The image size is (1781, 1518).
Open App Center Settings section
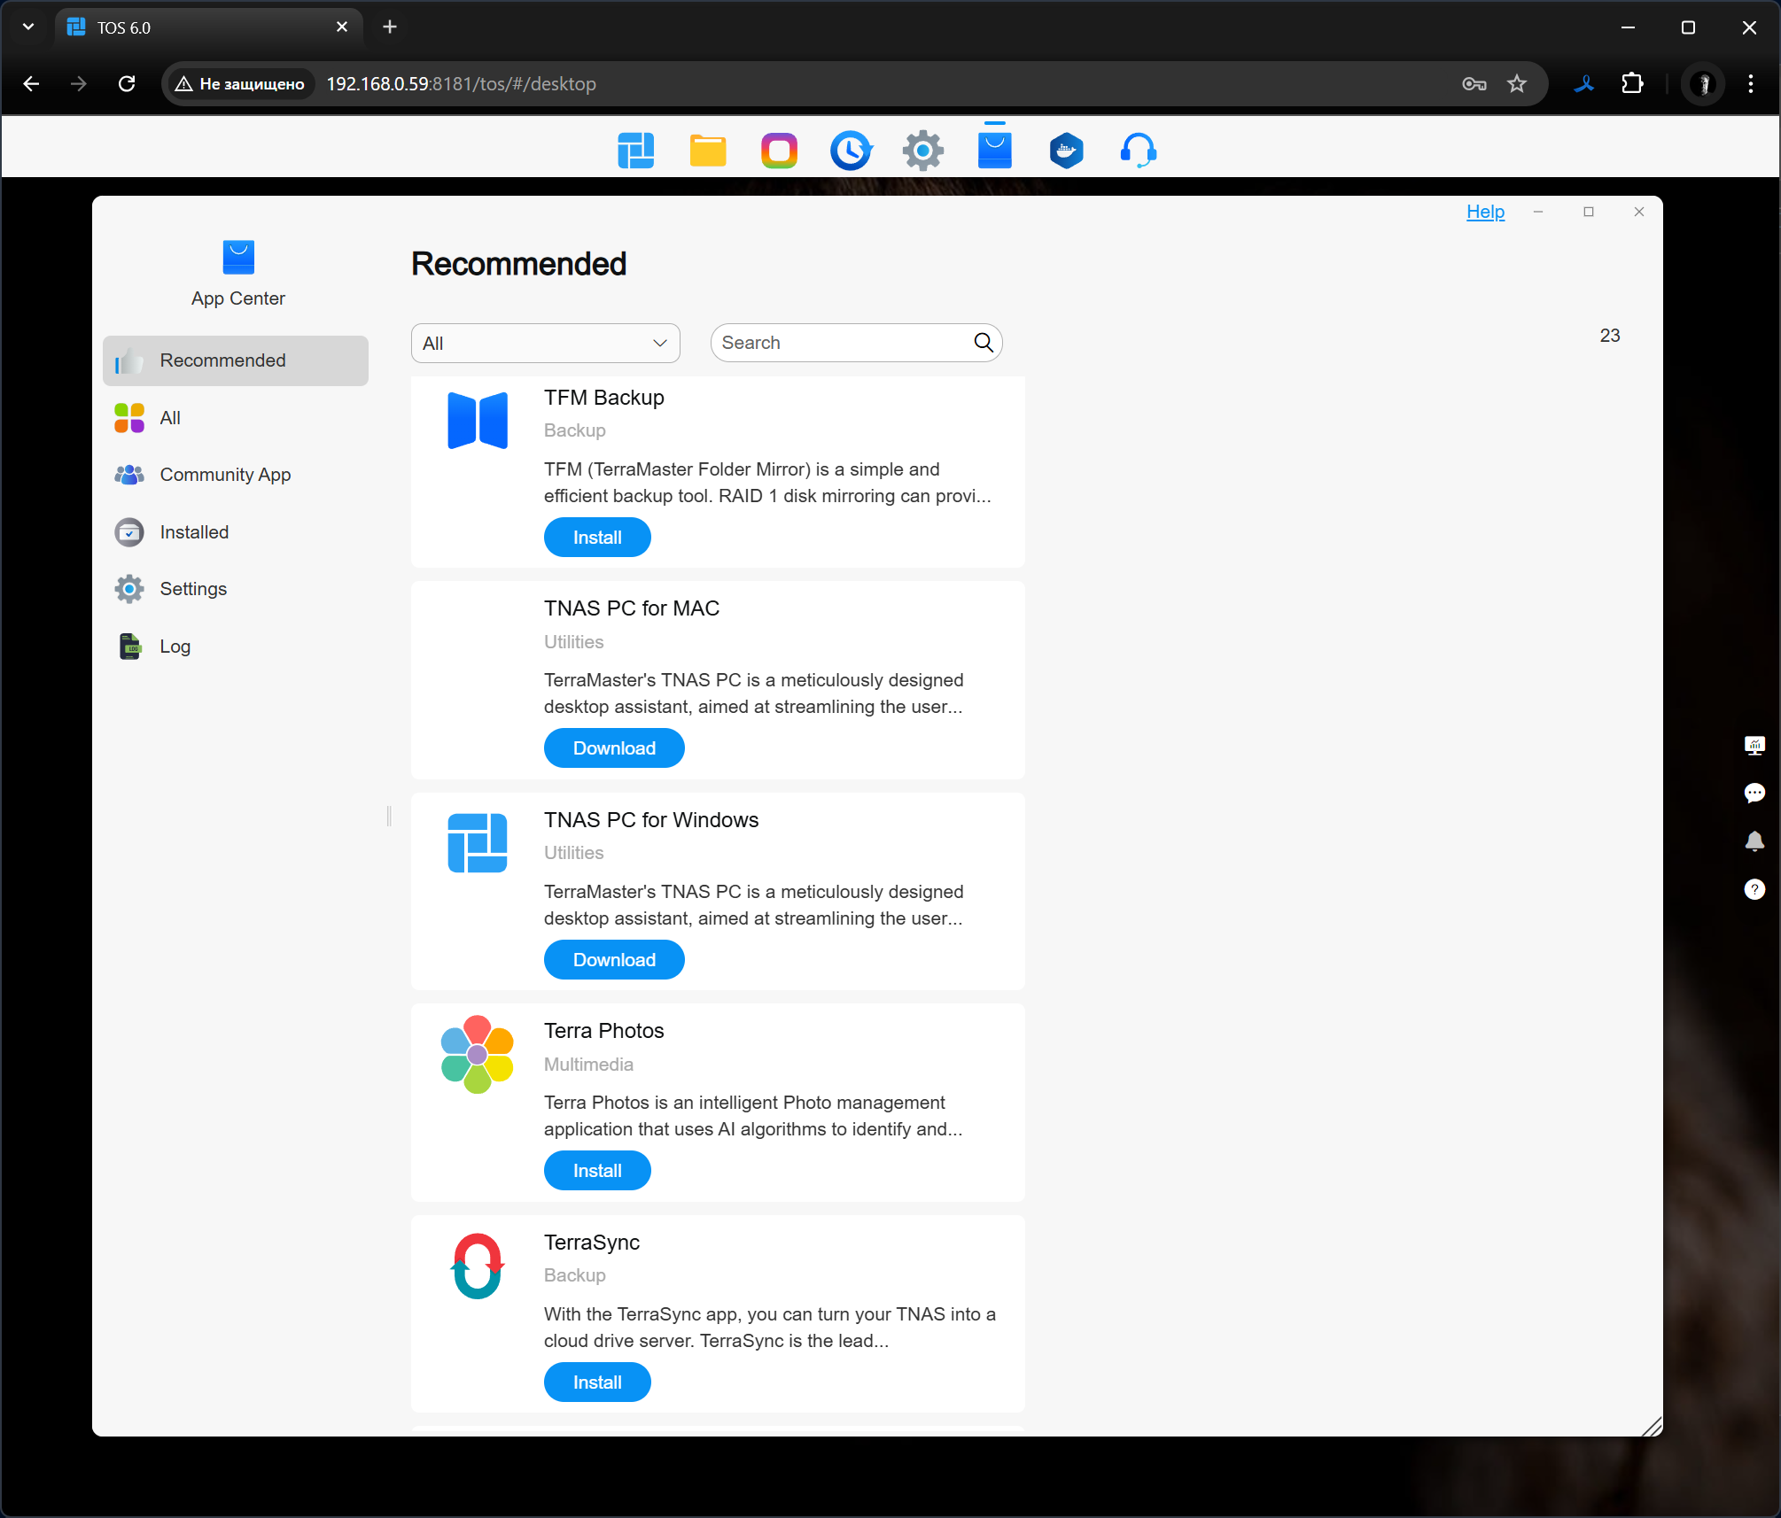click(x=193, y=589)
